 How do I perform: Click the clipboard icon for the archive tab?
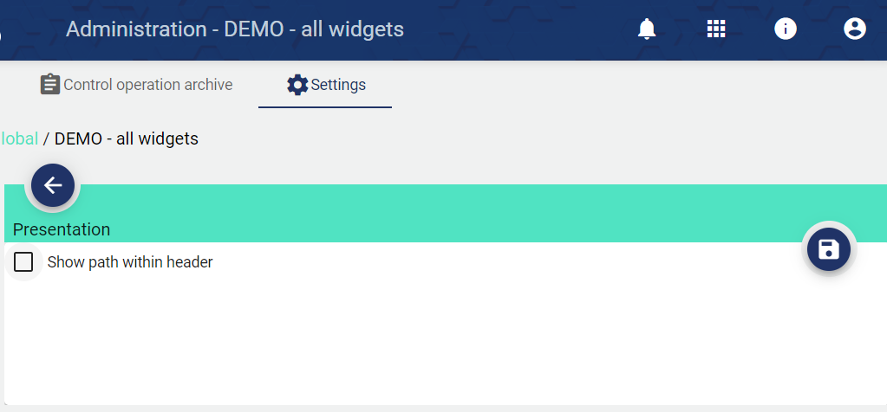point(50,85)
